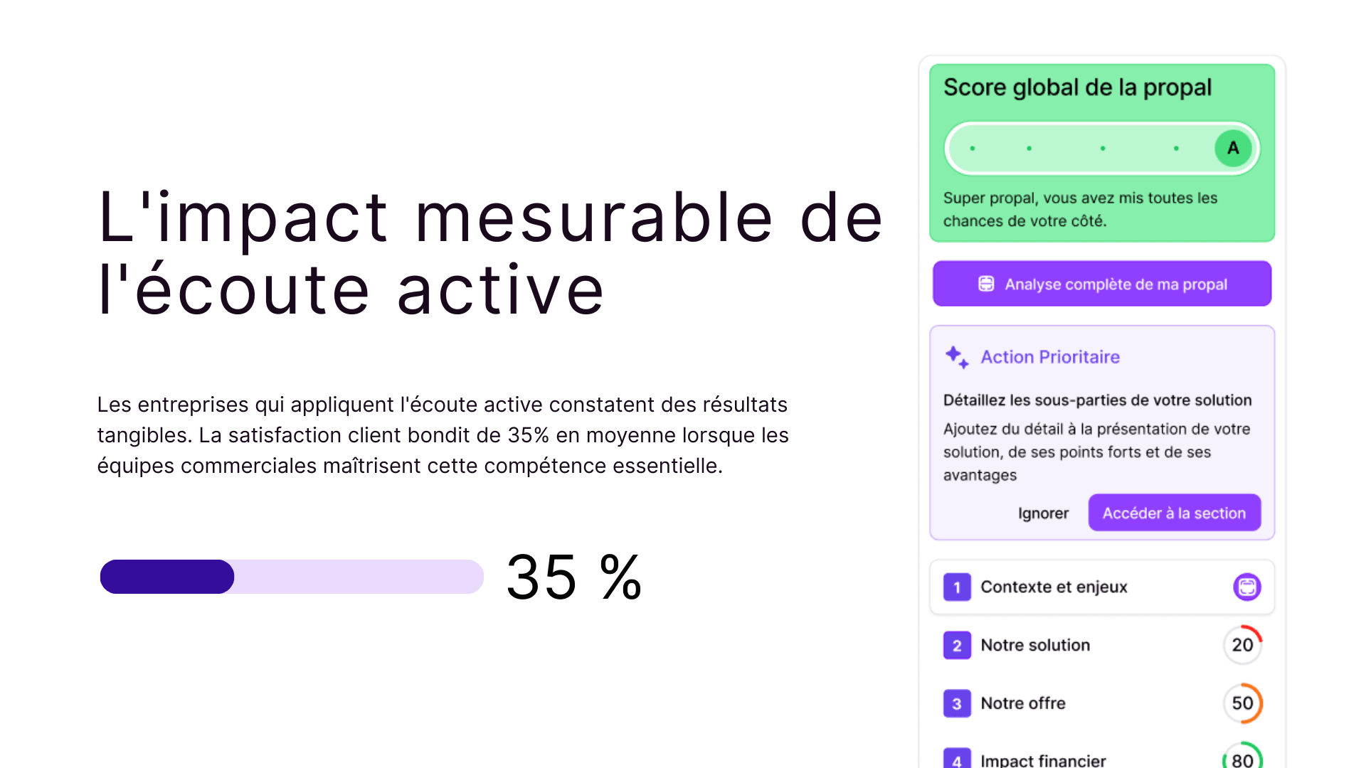Select the numbered badge 1 for Contexte et enjeux
Screen dimensions: 1366x768
(956, 587)
